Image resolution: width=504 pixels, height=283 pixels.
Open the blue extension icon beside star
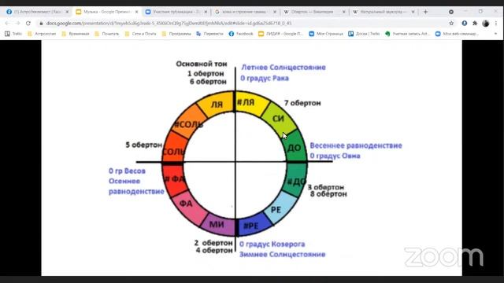coord(465,23)
